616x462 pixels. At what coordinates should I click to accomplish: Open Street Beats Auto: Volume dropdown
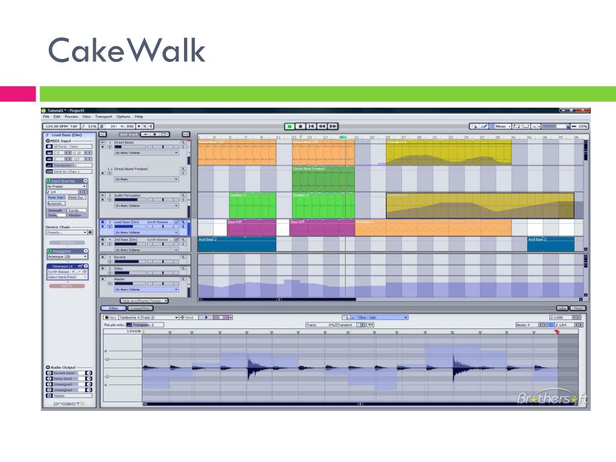click(146, 152)
